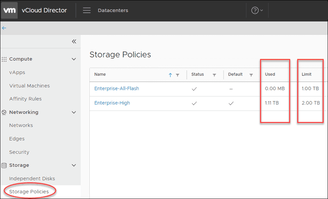Click the Storage Policies page heading
The image size is (328, 199).
(x=120, y=55)
